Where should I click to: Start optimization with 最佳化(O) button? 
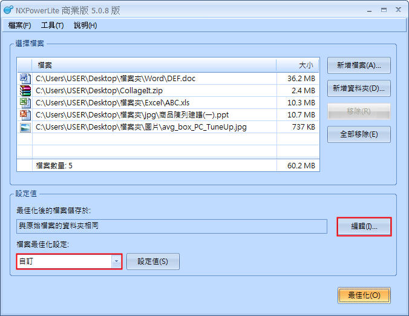[x=364, y=295]
